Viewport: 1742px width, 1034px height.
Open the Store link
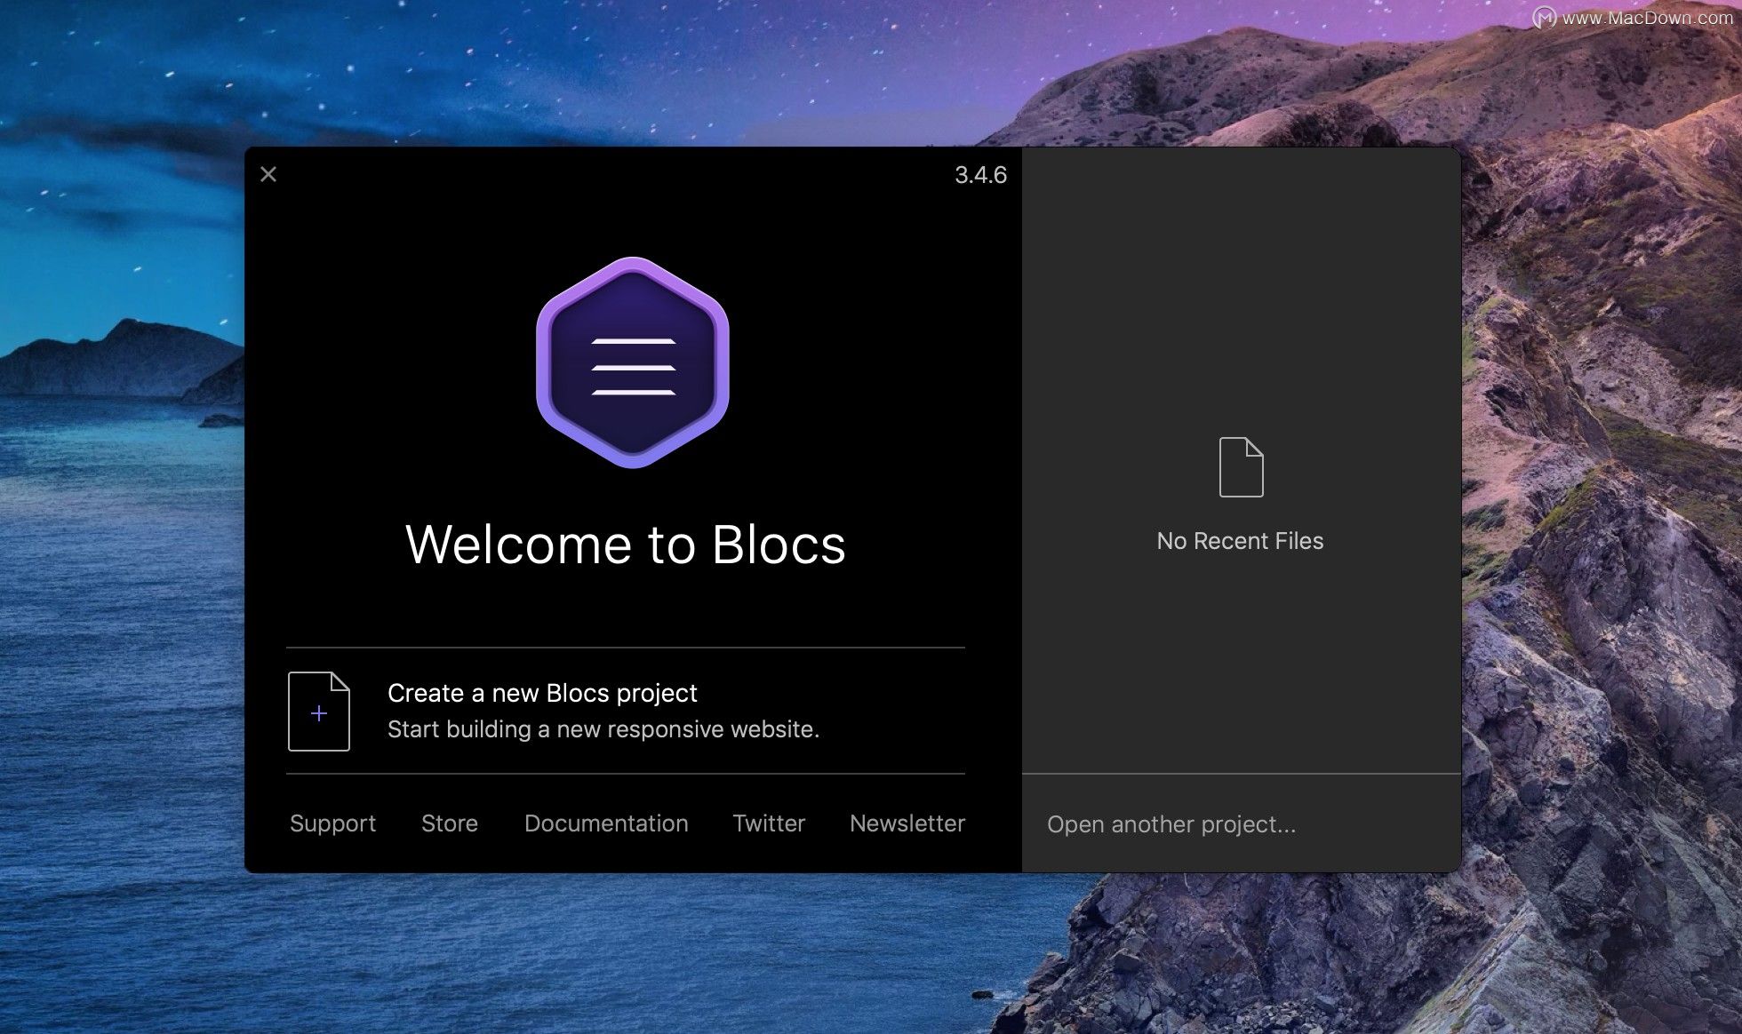[x=450, y=823]
